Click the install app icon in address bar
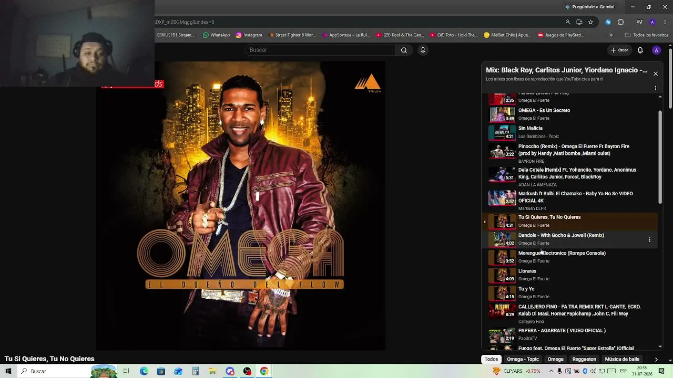 tap(579, 22)
